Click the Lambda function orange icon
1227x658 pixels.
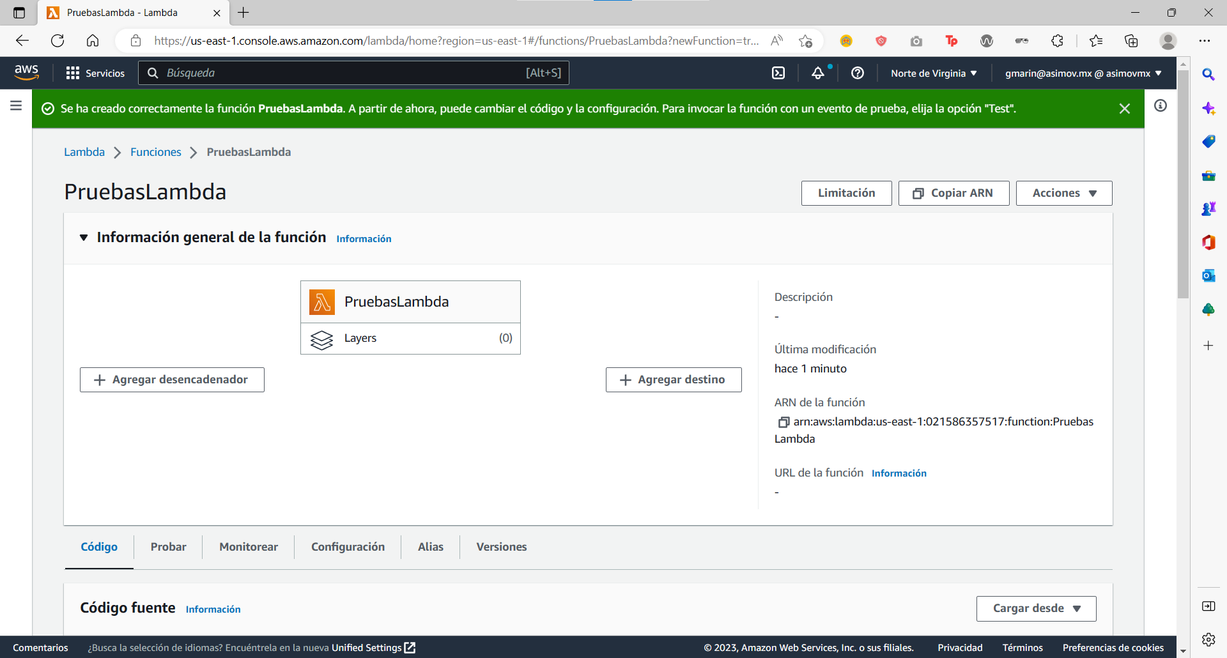(322, 302)
